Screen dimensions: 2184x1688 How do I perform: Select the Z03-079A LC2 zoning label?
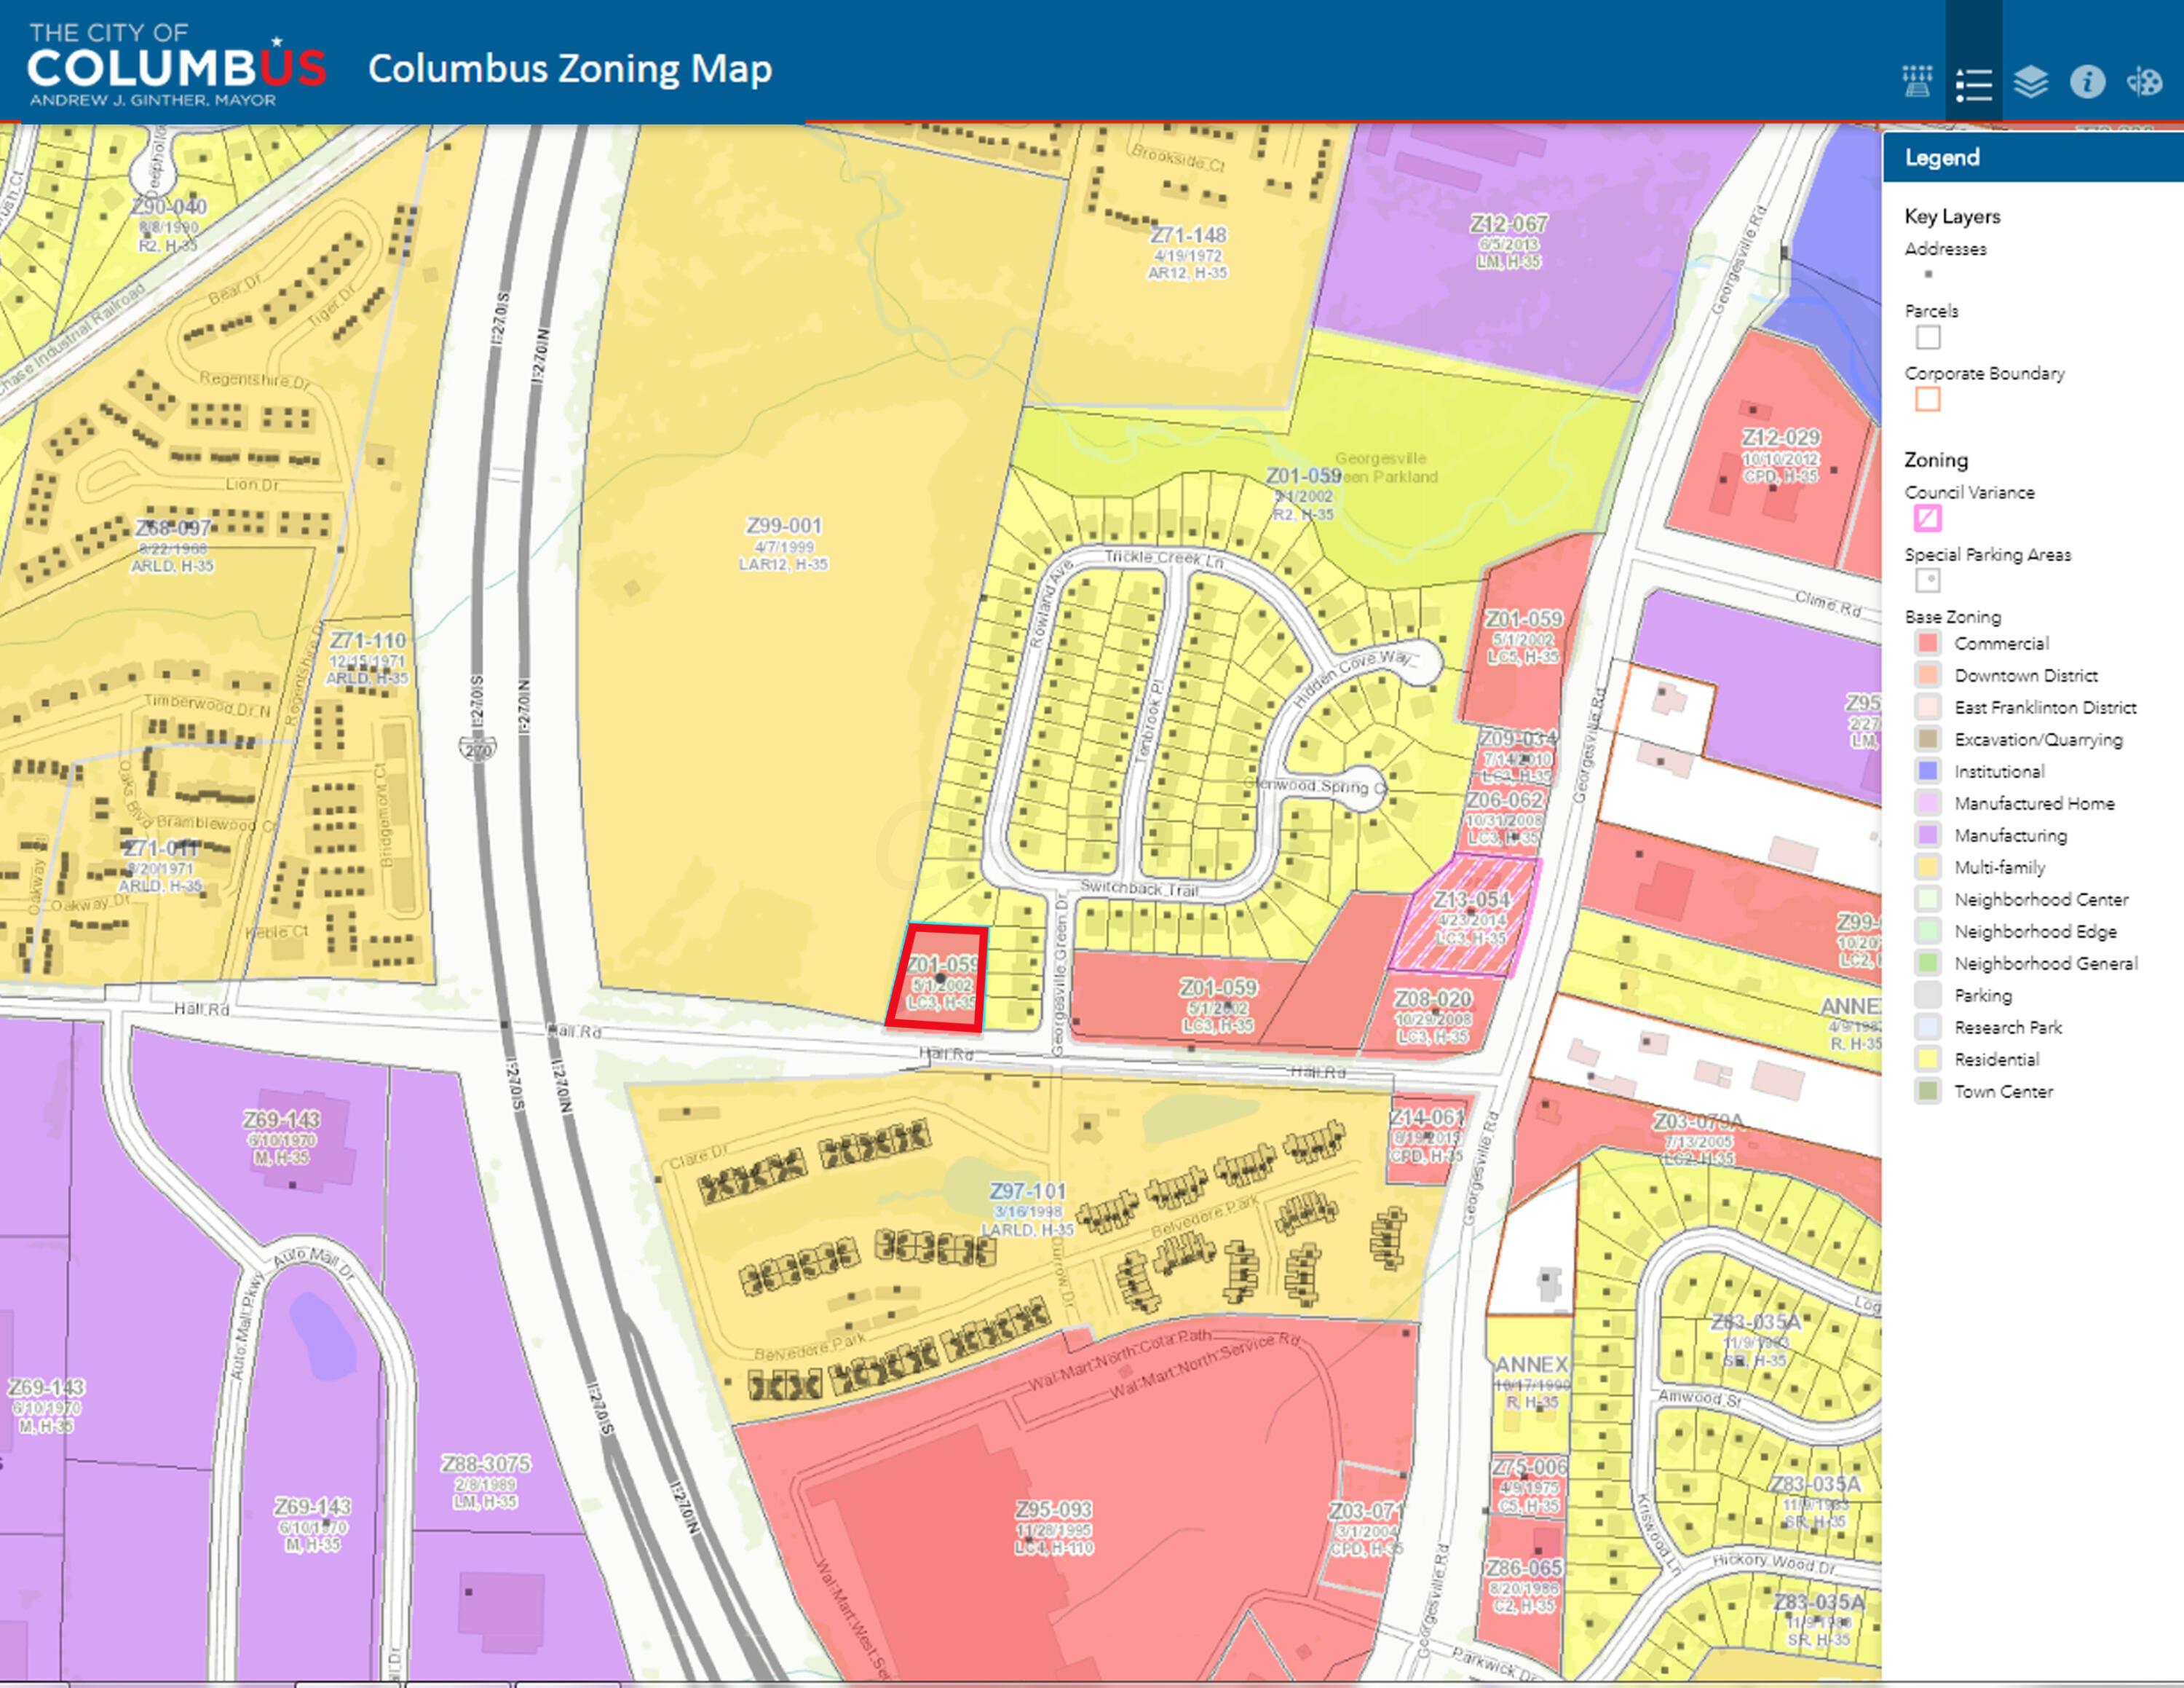pos(1699,1139)
